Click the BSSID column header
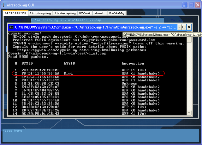This screenshot has width=202, height=145. pyautogui.click(x=27, y=63)
